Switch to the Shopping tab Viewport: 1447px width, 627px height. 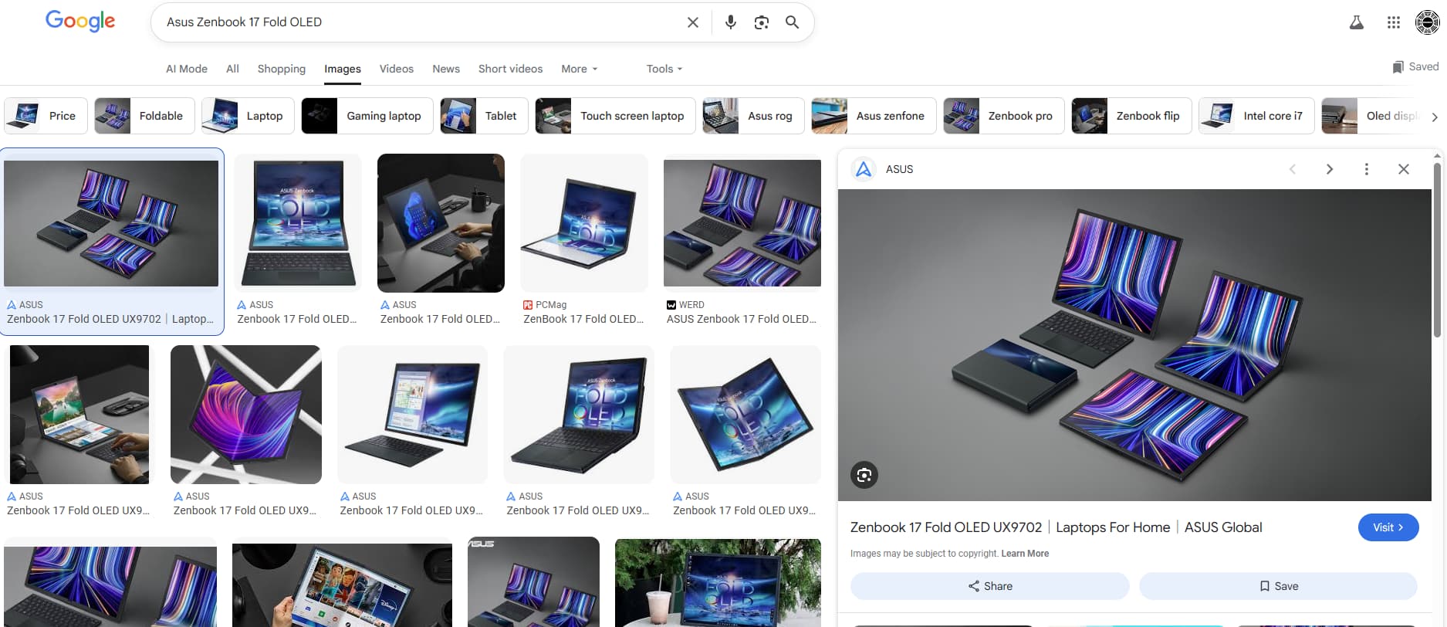pyautogui.click(x=282, y=69)
